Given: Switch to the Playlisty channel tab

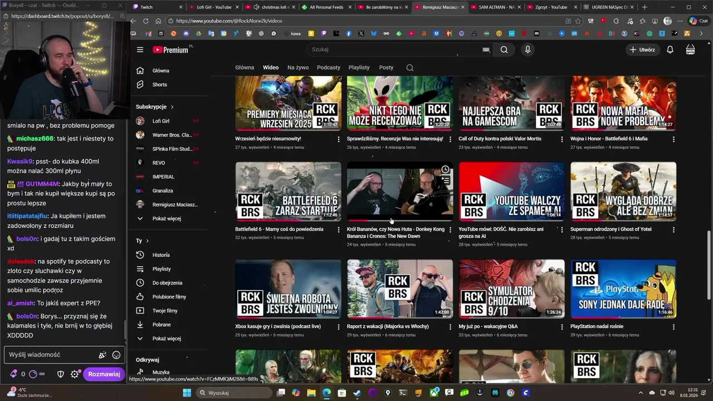Looking at the screenshot, I should (359, 67).
